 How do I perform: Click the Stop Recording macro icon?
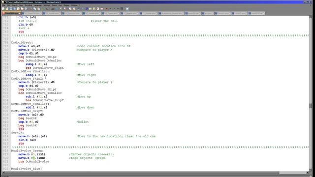[110, 9]
